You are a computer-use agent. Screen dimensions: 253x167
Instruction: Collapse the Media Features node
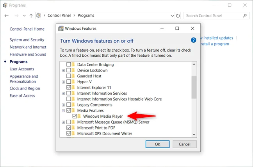63,111
